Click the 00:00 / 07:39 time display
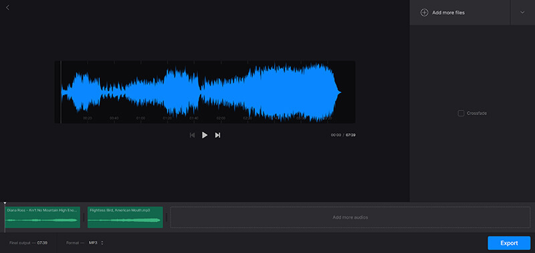 click(343, 135)
